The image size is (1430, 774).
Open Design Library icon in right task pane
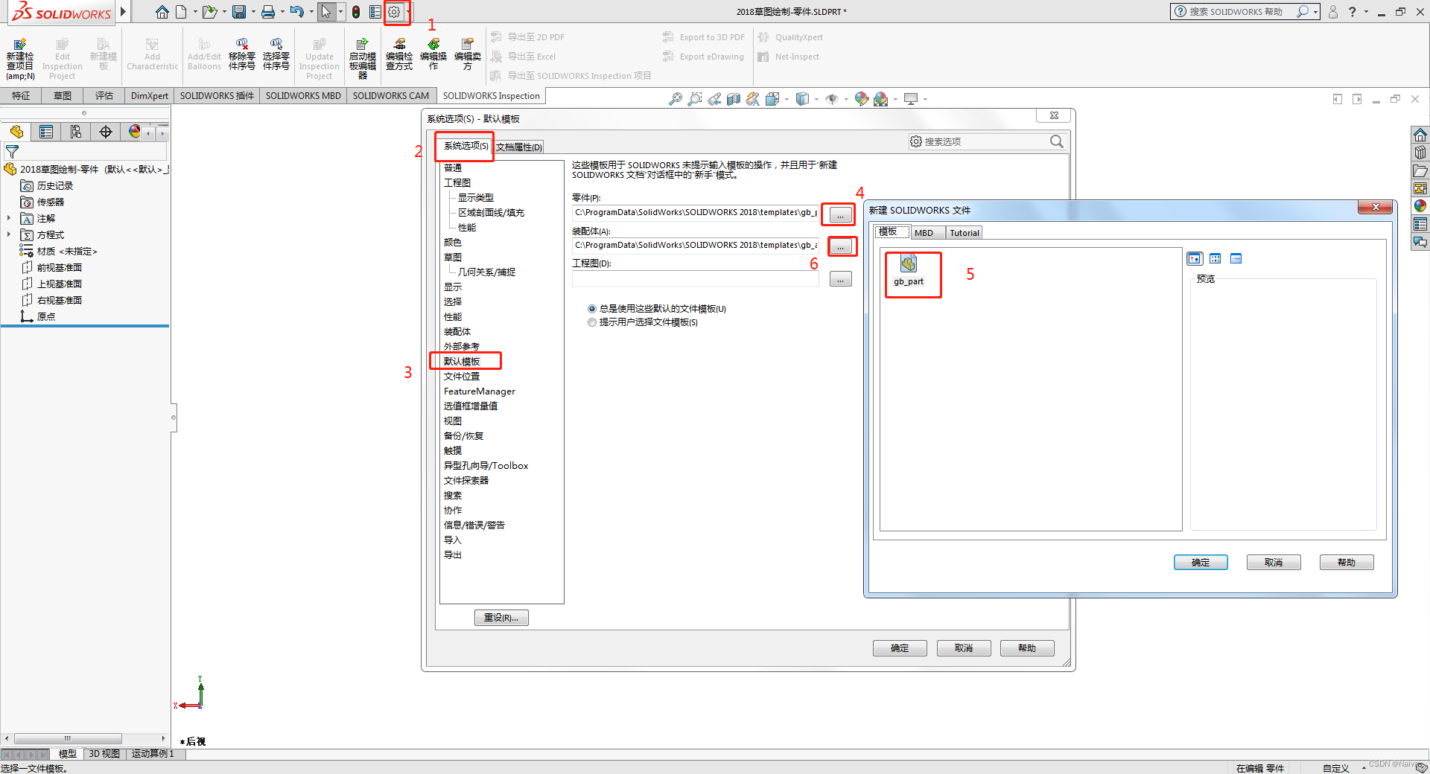(1420, 153)
